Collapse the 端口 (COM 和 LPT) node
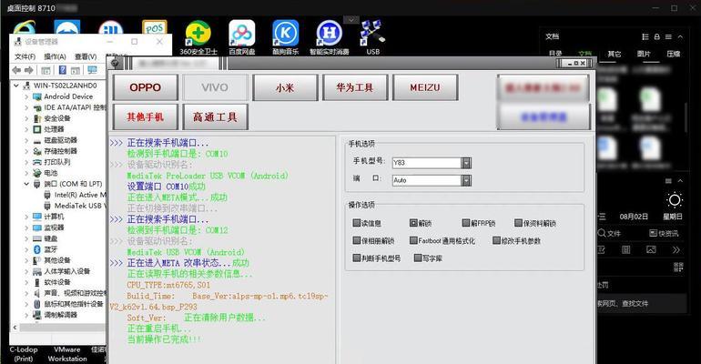701x364 pixels. click(26, 184)
